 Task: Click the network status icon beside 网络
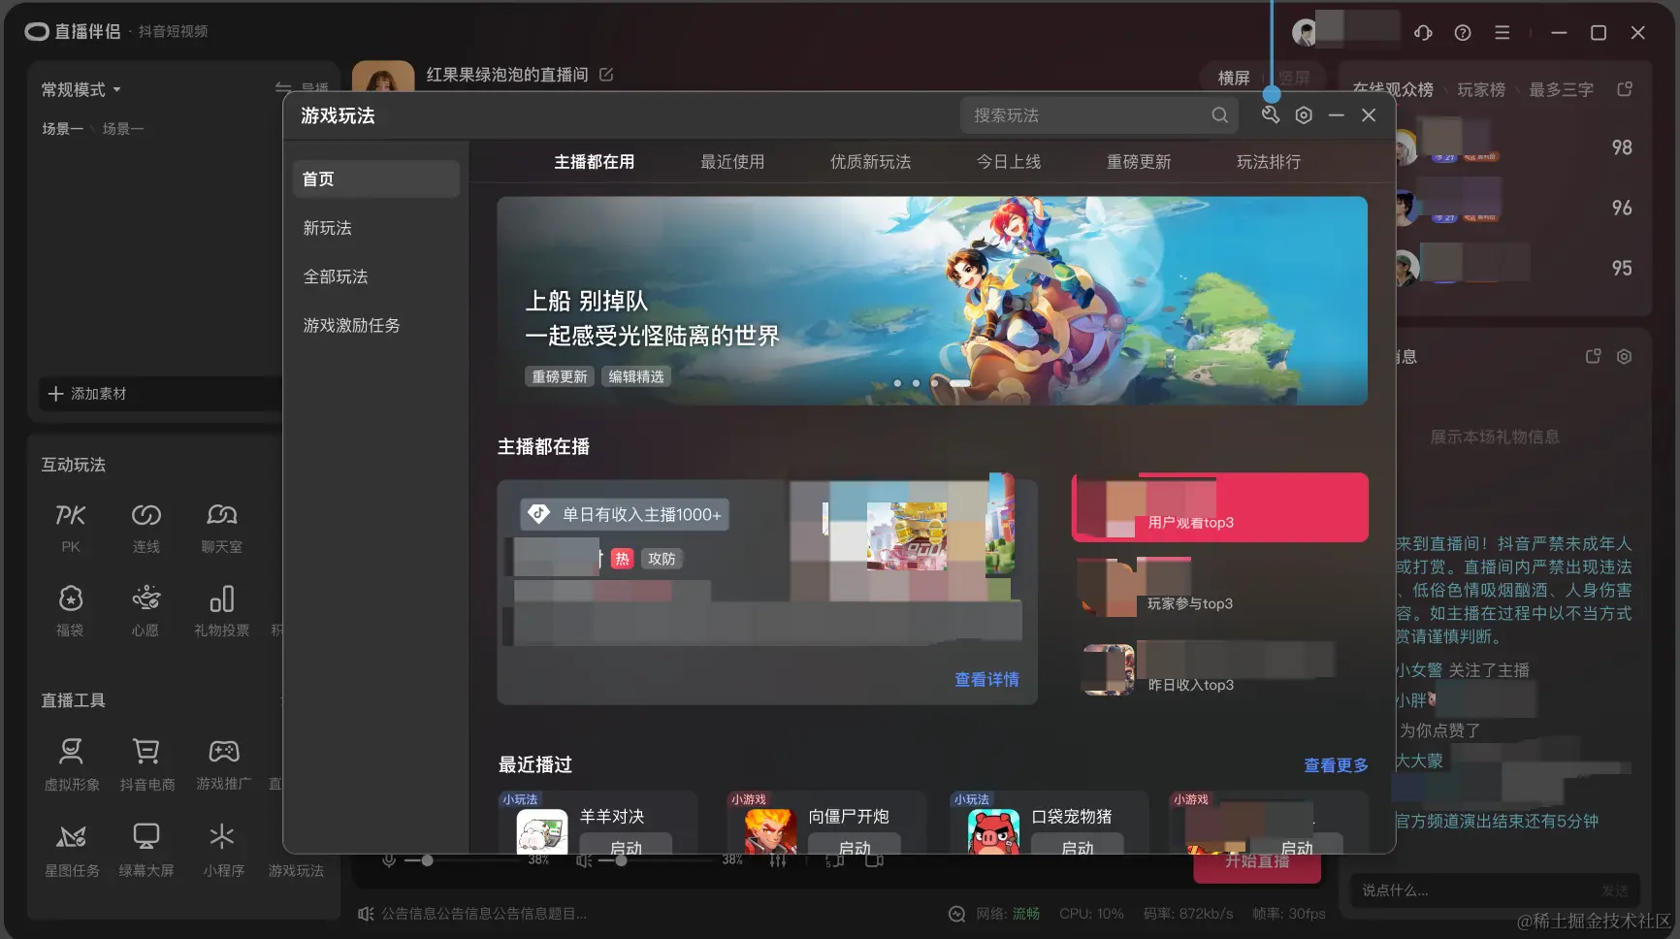click(x=956, y=914)
